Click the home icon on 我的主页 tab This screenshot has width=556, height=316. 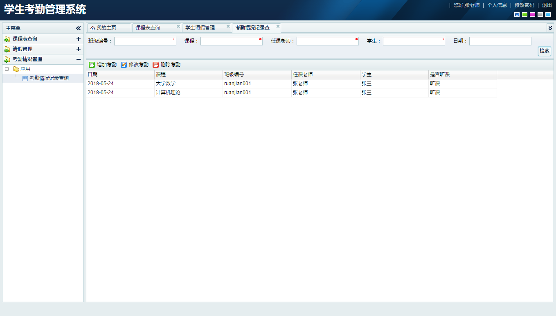[x=92, y=27]
